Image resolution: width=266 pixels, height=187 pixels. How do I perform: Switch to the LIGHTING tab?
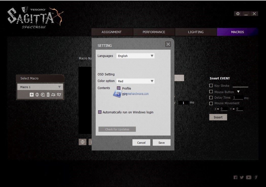[196, 32]
